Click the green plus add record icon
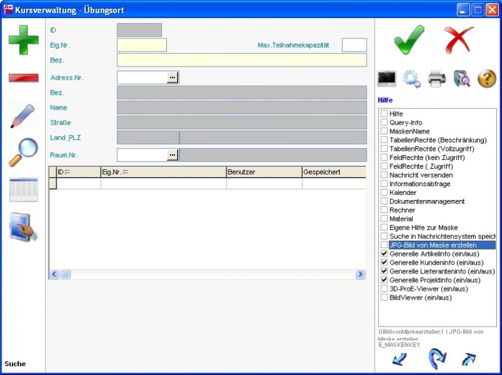The image size is (502, 375). [x=23, y=40]
